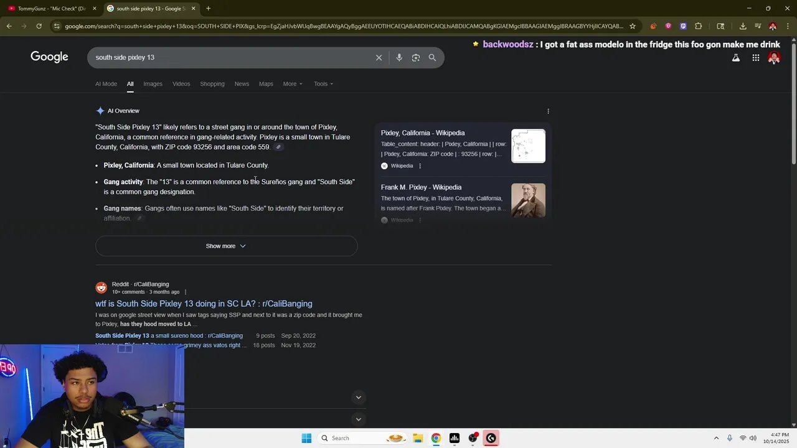
Task: Expand the Tools dropdown
Action: 323,84
